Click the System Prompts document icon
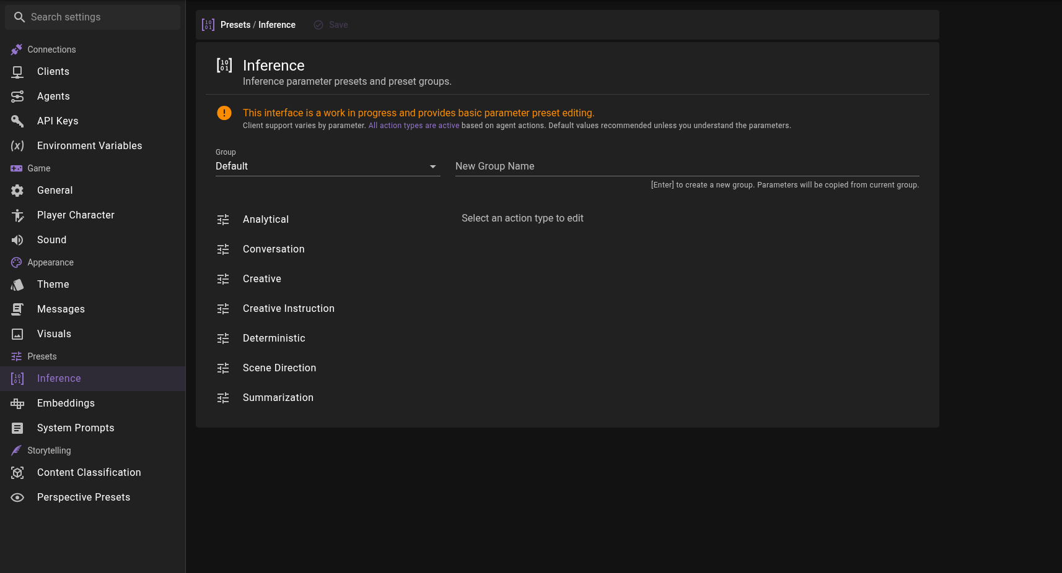The width and height of the screenshot is (1062, 573). tap(17, 428)
